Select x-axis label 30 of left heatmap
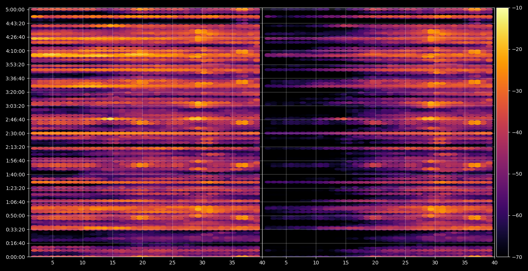 202,263
